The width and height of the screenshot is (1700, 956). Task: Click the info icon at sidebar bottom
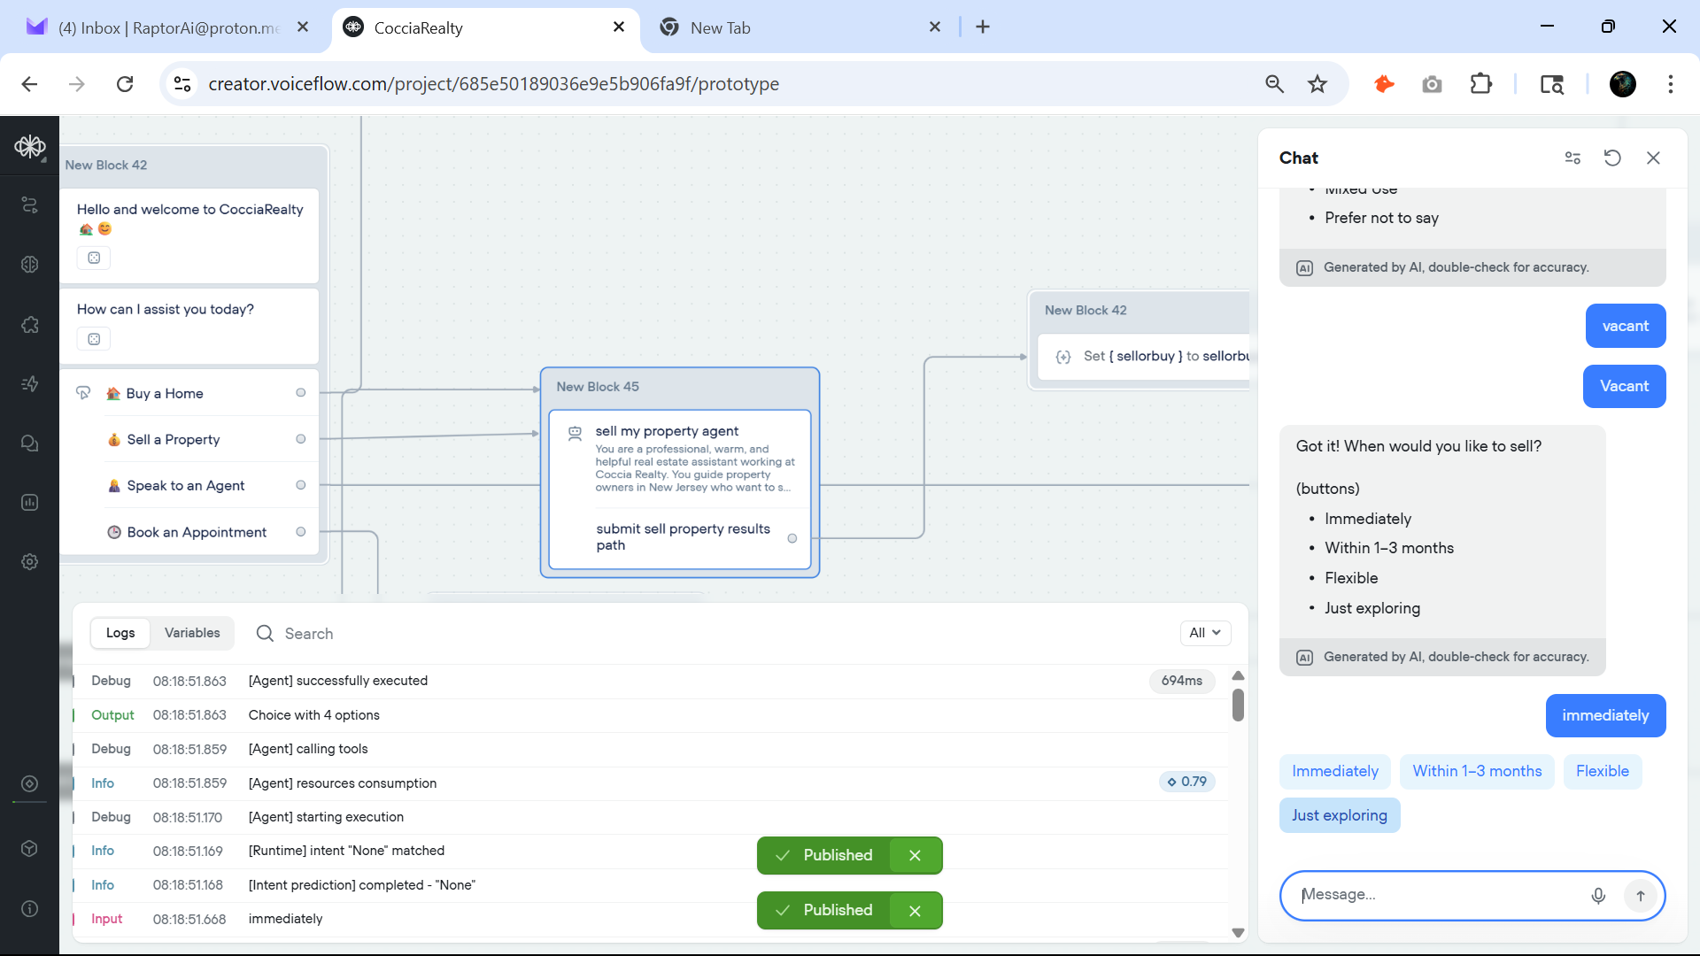pyautogui.click(x=29, y=909)
